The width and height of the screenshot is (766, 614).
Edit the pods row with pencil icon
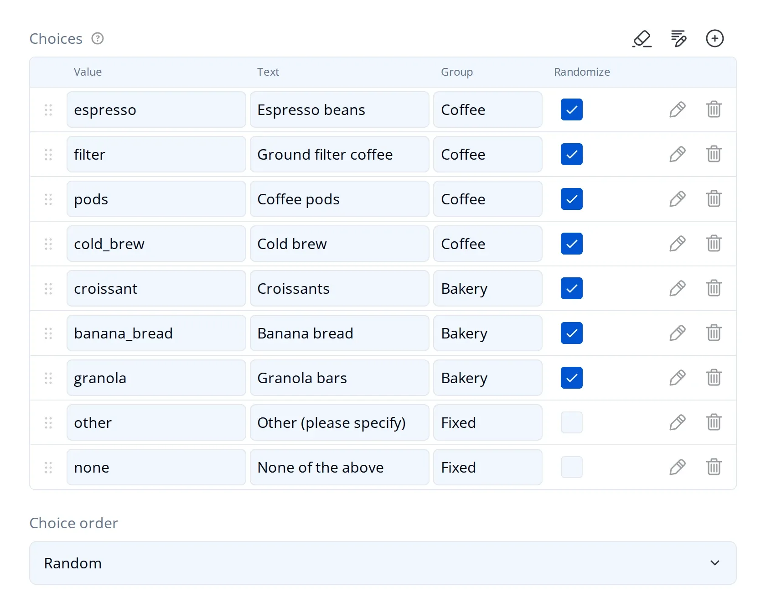(678, 199)
